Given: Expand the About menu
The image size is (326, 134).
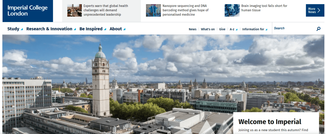Looking at the screenshot, I should pyautogui.click(x=117, y=29).
